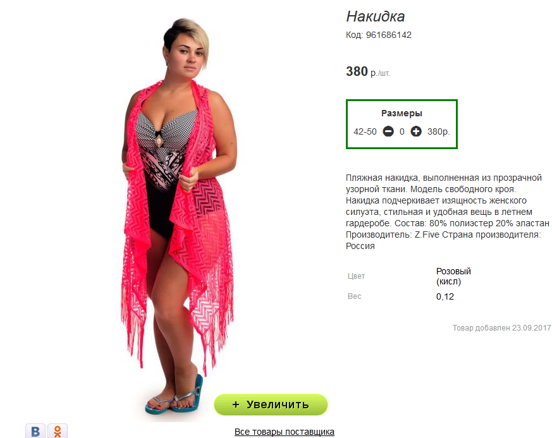The height and width of the screenshot is (438, 552).
Task: Decrease quantity with the minus icon
Action: point(388,131)
